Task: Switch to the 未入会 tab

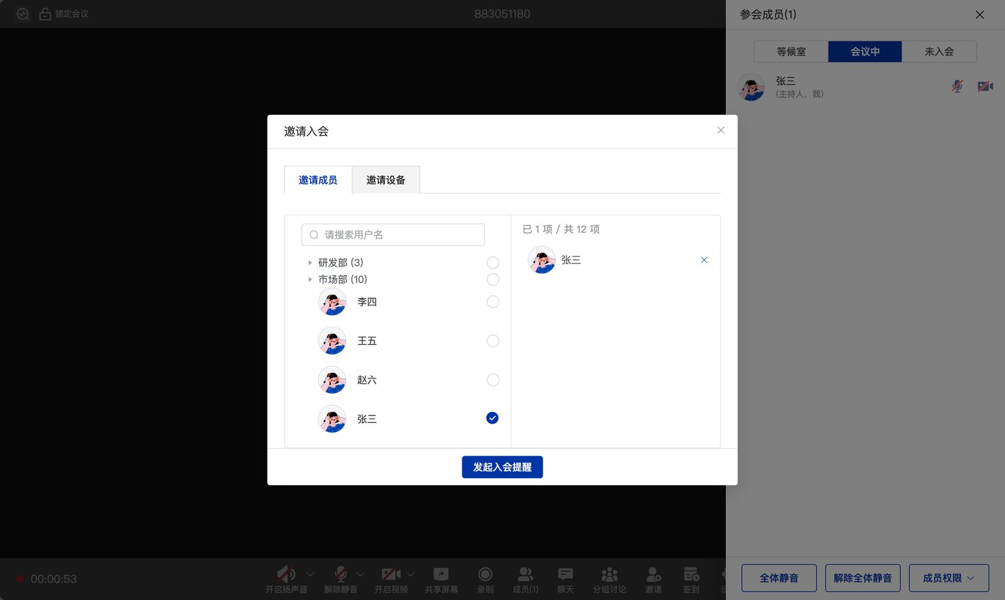Action: [939, 51]
